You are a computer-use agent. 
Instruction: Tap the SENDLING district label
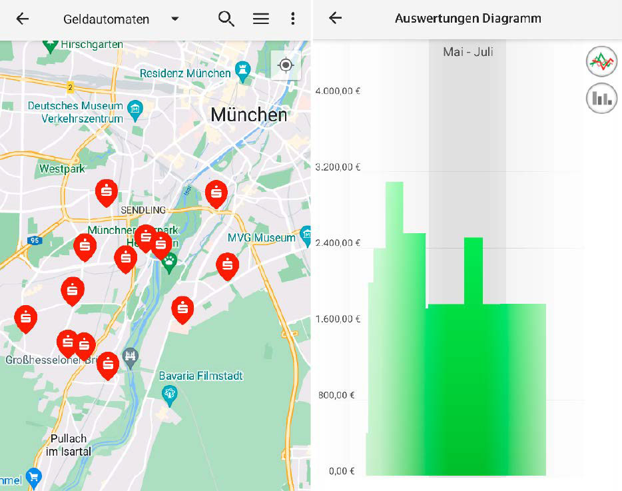pos(143,210)
